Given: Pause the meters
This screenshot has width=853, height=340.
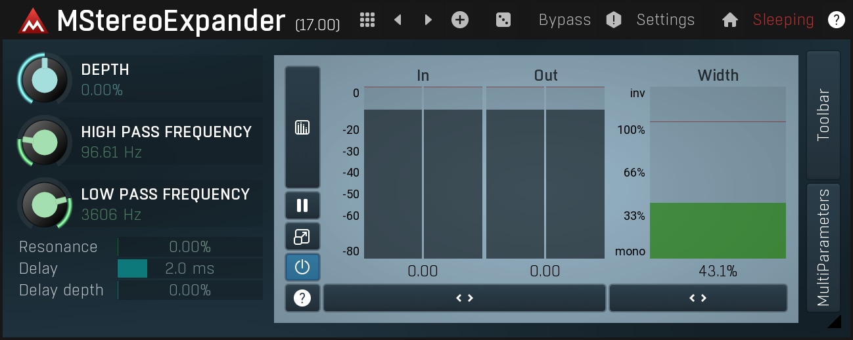Looking at the screenshot, I should (x=302, y=205).
